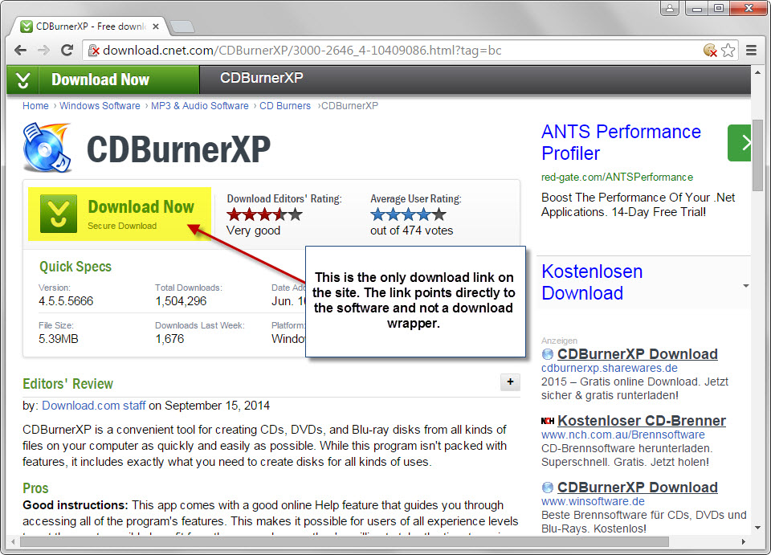Click the Pros heading
This screenshot has width=771, height=555.
(x=35, y=488)
